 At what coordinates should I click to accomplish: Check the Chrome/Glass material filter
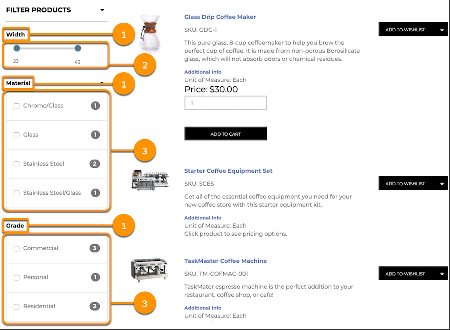pyautogui.click(x=16, y=106)
